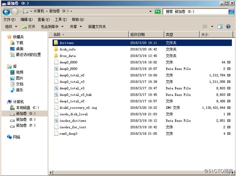This screenshot has height=176, width=236.
Task: Click the 网络 network icon
Action: (9, 137)
